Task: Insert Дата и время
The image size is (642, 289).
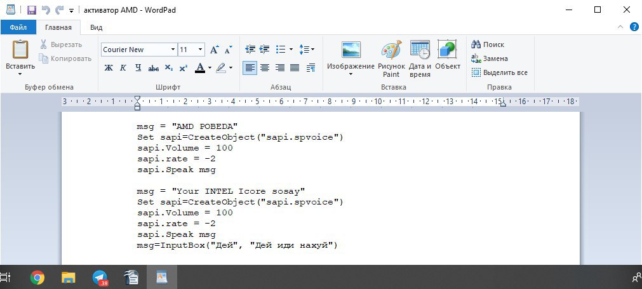Action: coord(420,59)
